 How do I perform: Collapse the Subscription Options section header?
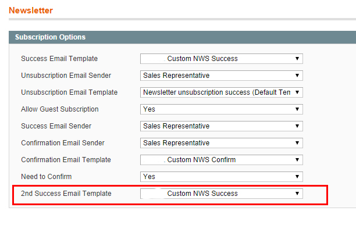50,37
